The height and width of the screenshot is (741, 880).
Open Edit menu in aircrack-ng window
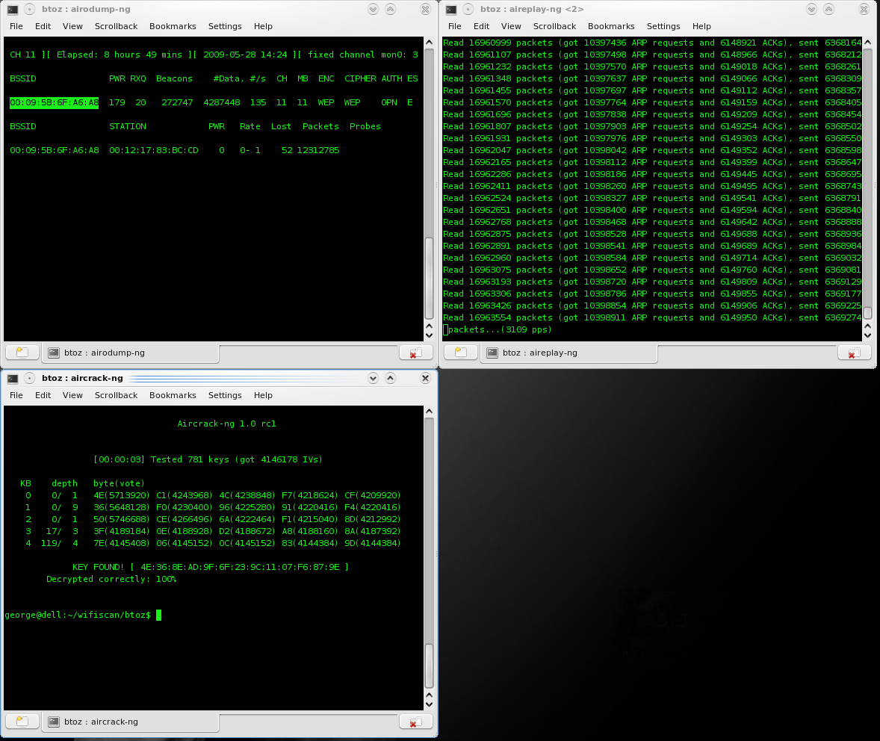(x=43, y=395)
